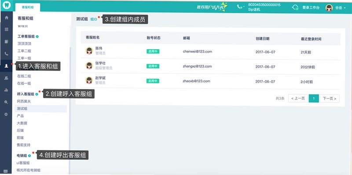Image resolution: width=352 pixels, height=175 pixels.
Task: Click the 账号状态 column header
Action: pyautogui.click(x=154, y=38)
